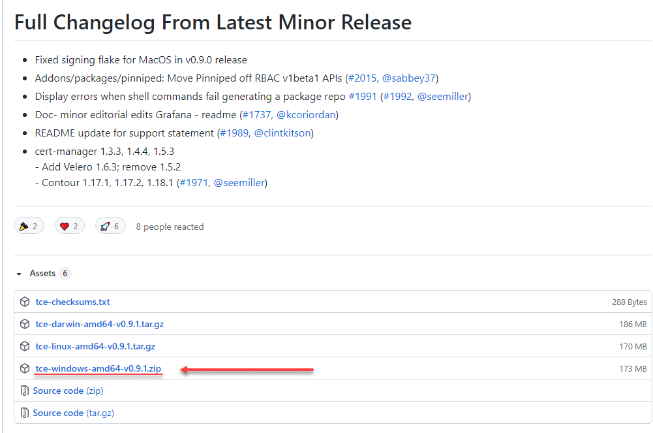Download tce-darwin-amd64-v0.9.1.tar.gz
Screen dimensions: 653x433
pos(99,324)
